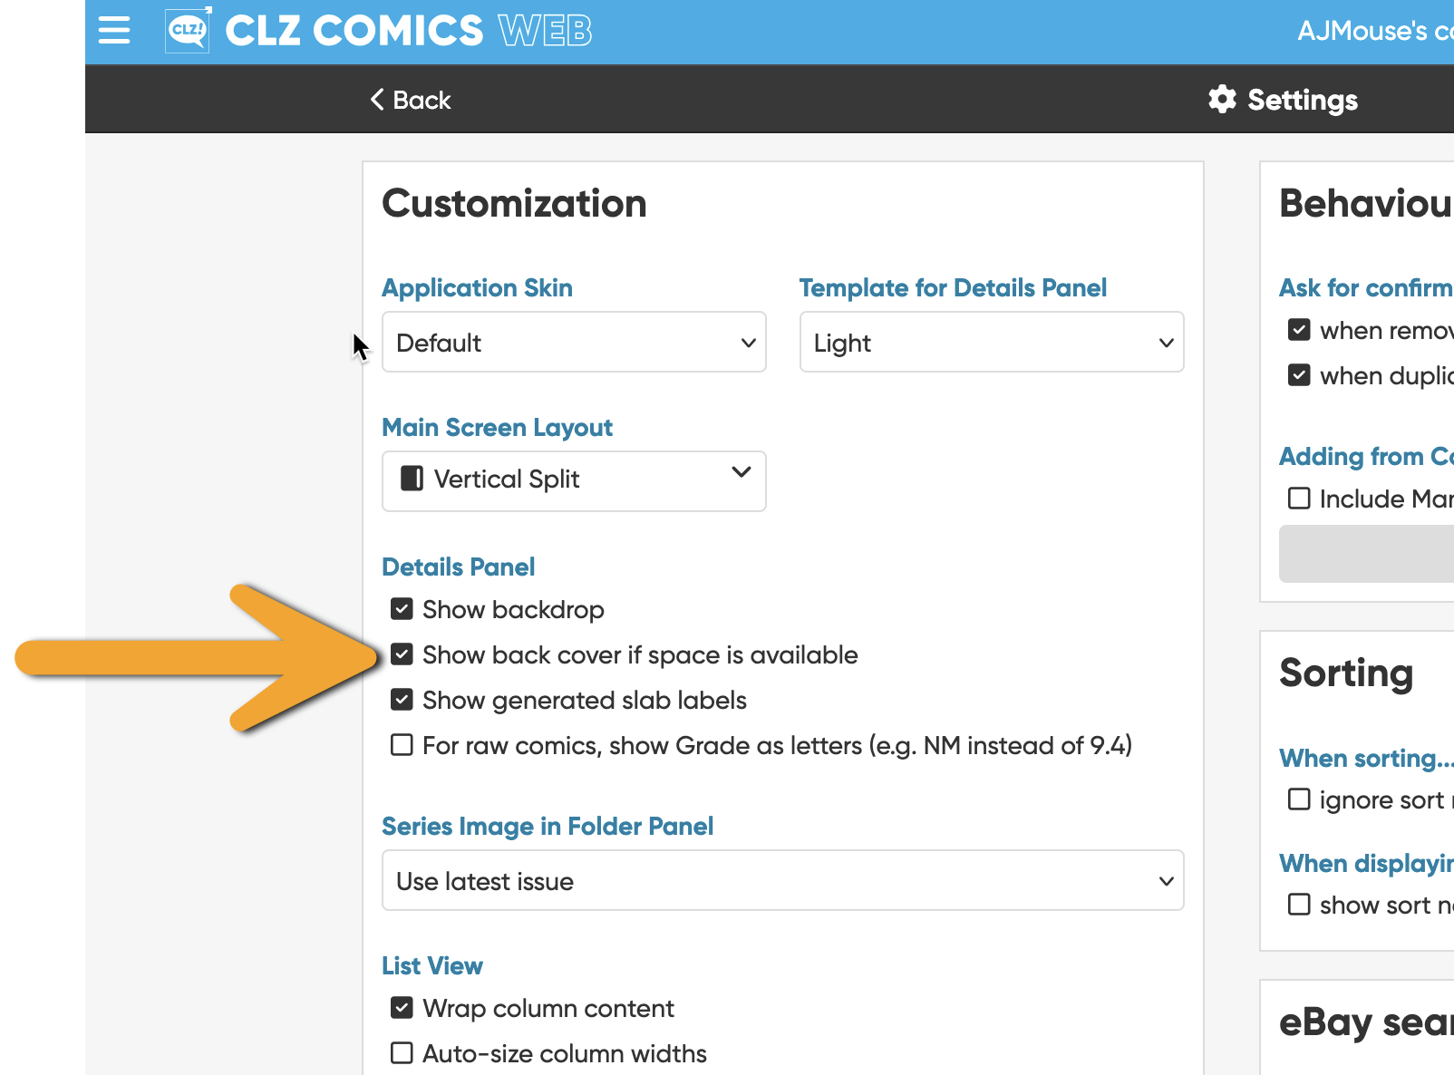Click the Back chevron arrow
The image size is (1454, 1075).
[x=377, y=100]
